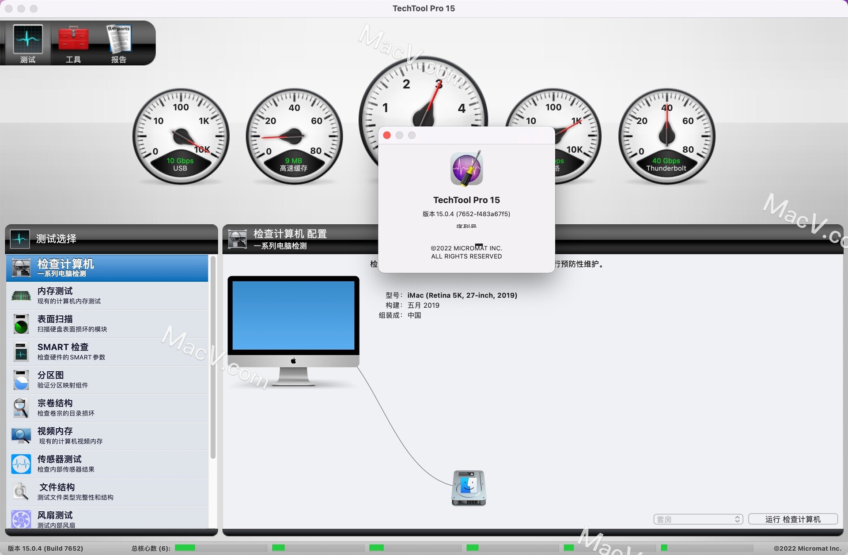Click the 检查计算机 配置 header icon
The width and height of the screenshot is (848, 555).
(238, 239)
